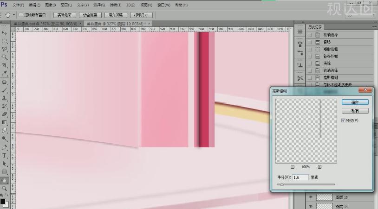Screen dimensions: 378x209
Task: Select the Move tool
Action: (5, 32)
